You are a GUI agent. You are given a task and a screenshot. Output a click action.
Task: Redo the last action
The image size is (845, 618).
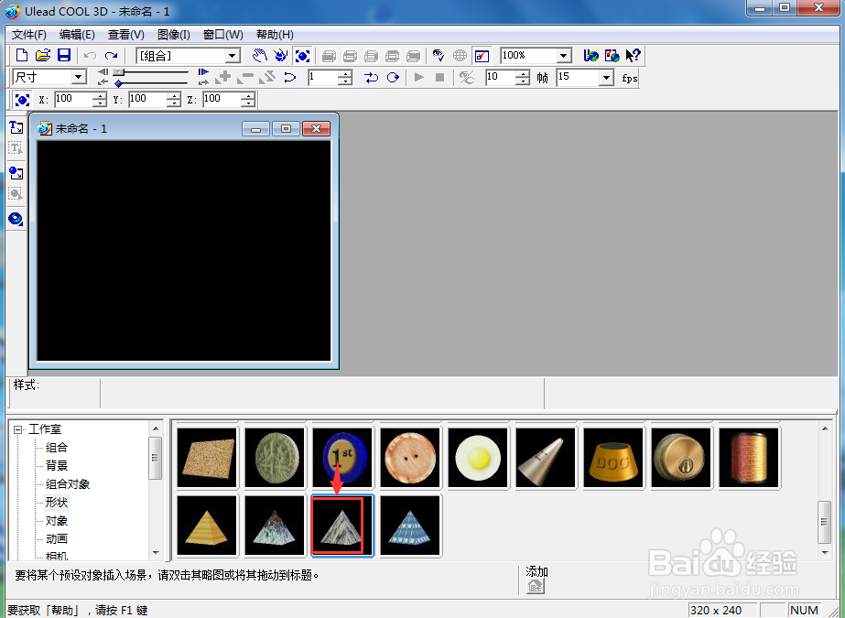click(111, 56)
